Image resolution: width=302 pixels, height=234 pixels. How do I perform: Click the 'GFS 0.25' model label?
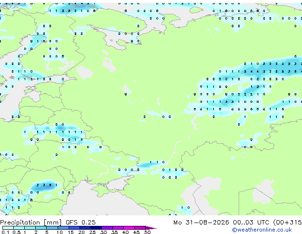[81, 223]
